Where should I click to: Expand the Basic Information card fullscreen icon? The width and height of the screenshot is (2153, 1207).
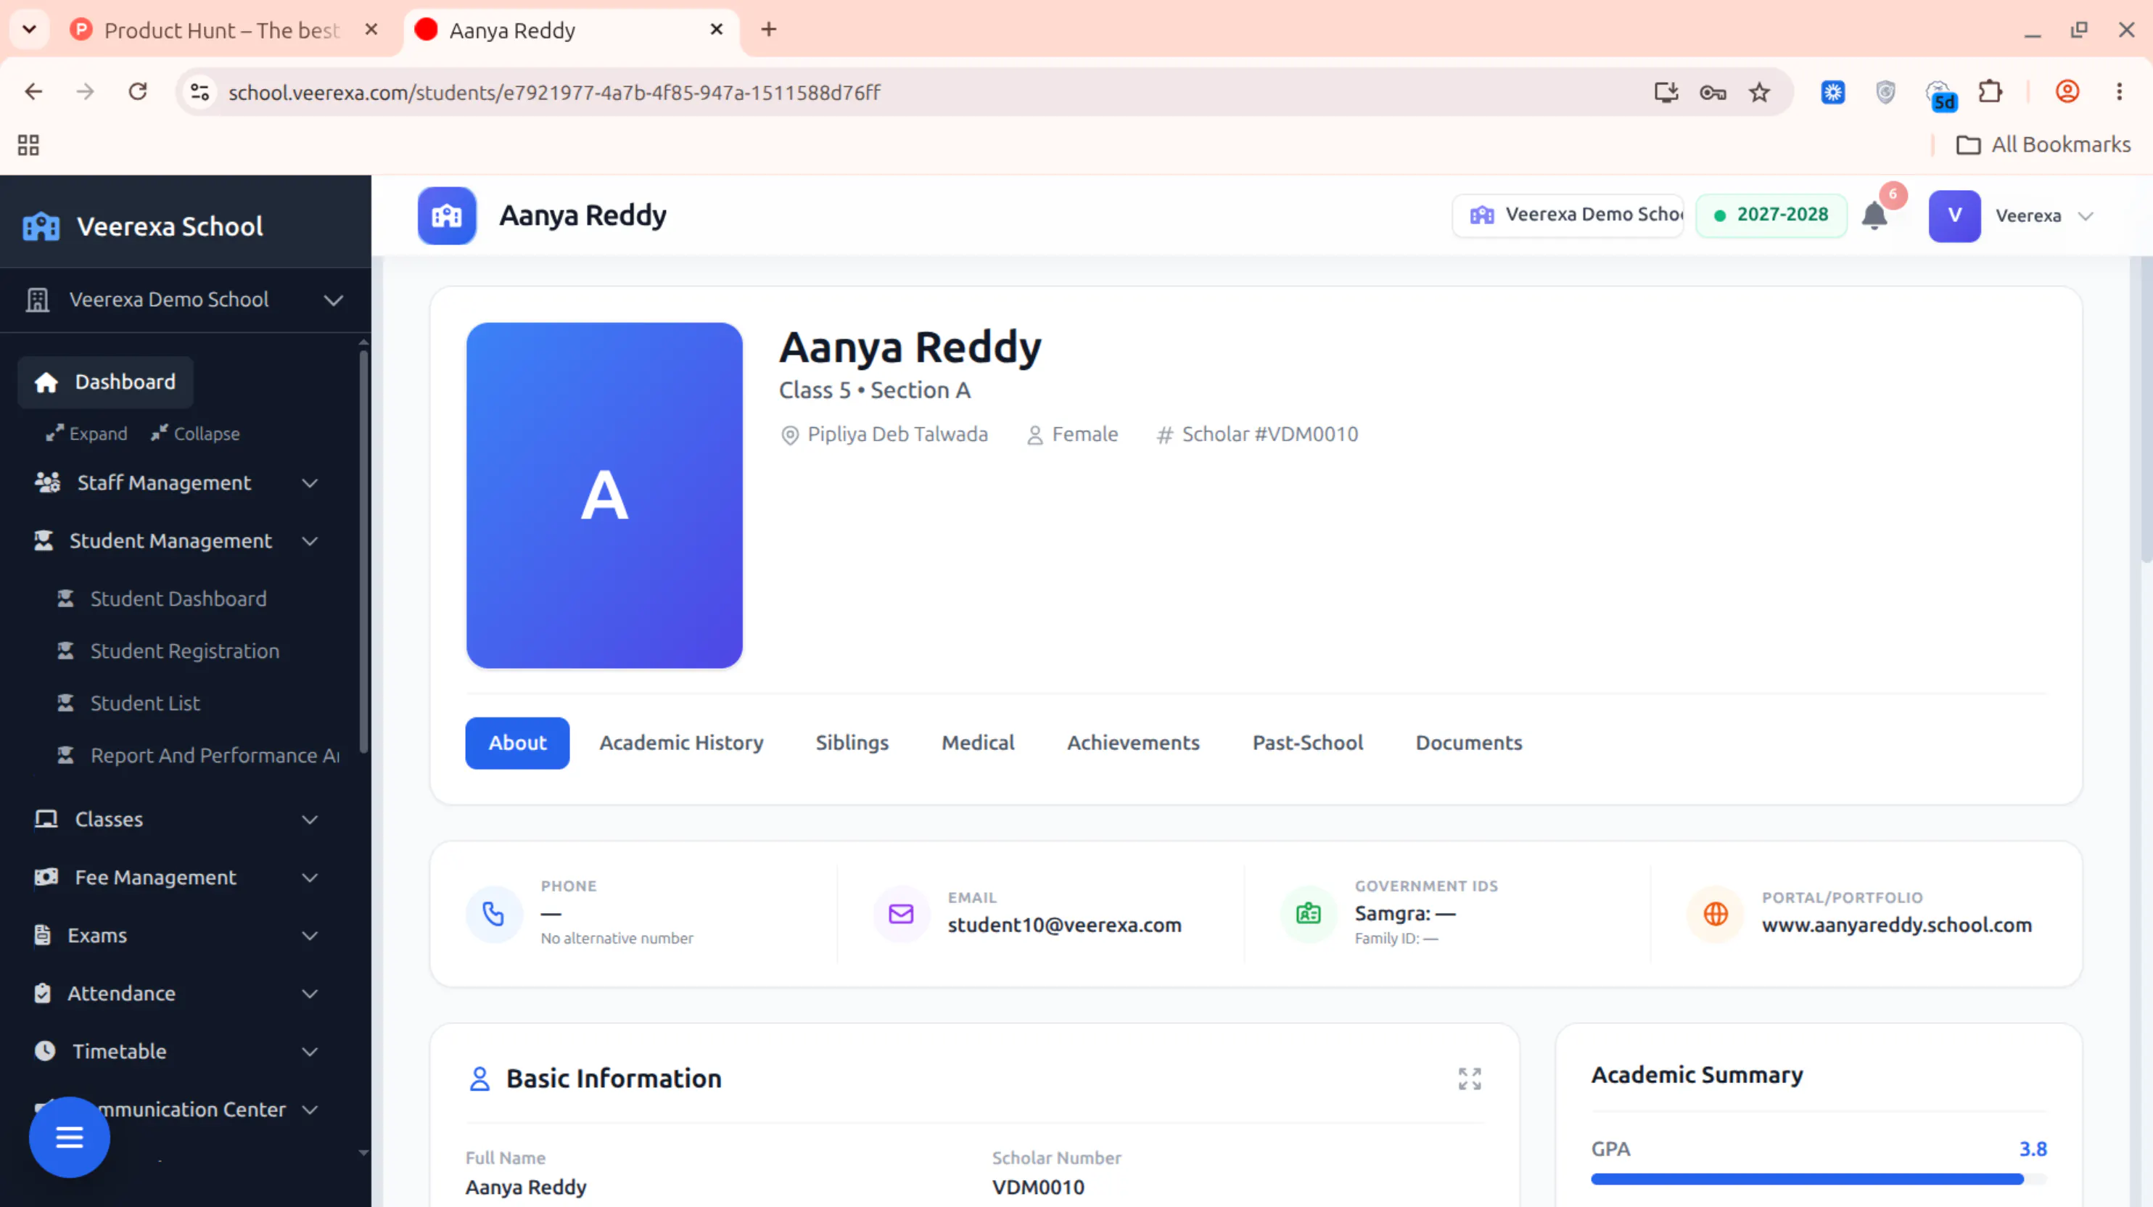pos(1470,1079)
